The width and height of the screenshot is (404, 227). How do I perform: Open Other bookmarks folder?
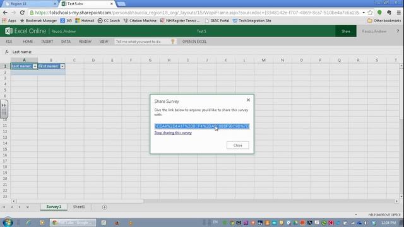(384, 21)
